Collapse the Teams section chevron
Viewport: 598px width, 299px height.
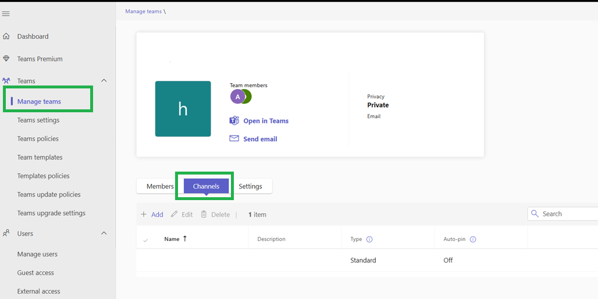104,81
